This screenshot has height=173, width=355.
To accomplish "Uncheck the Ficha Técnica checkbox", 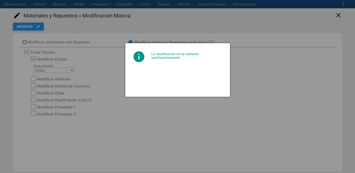I will (x=27, y=52).
